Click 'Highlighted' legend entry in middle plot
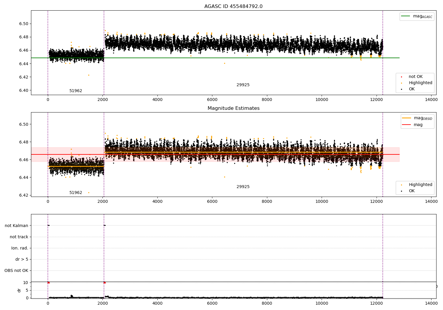Image resolution: width=443 pixels, height=310 pixels. [x=420, y=185]
